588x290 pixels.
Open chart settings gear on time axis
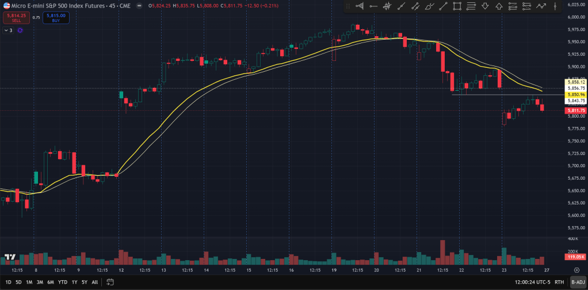[x=576, y=269]
